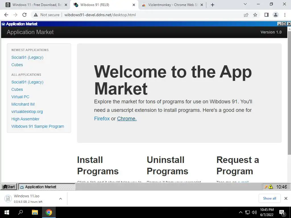Screen dimensions: 291x218
Task: Click the Application Market header brand text
Action: [30, 32]
